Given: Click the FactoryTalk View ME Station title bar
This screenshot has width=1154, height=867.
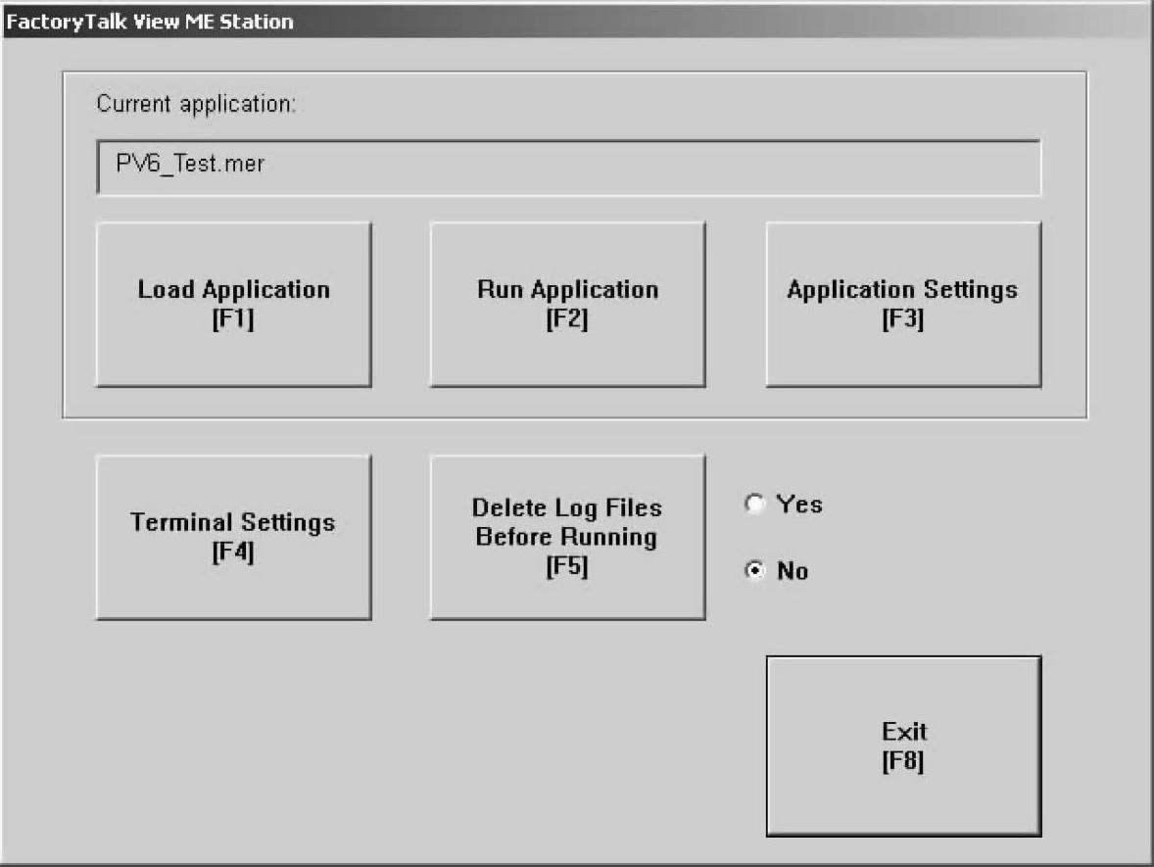Looking at the screenshot, I should pyautogui.click(x=577, y=21).
